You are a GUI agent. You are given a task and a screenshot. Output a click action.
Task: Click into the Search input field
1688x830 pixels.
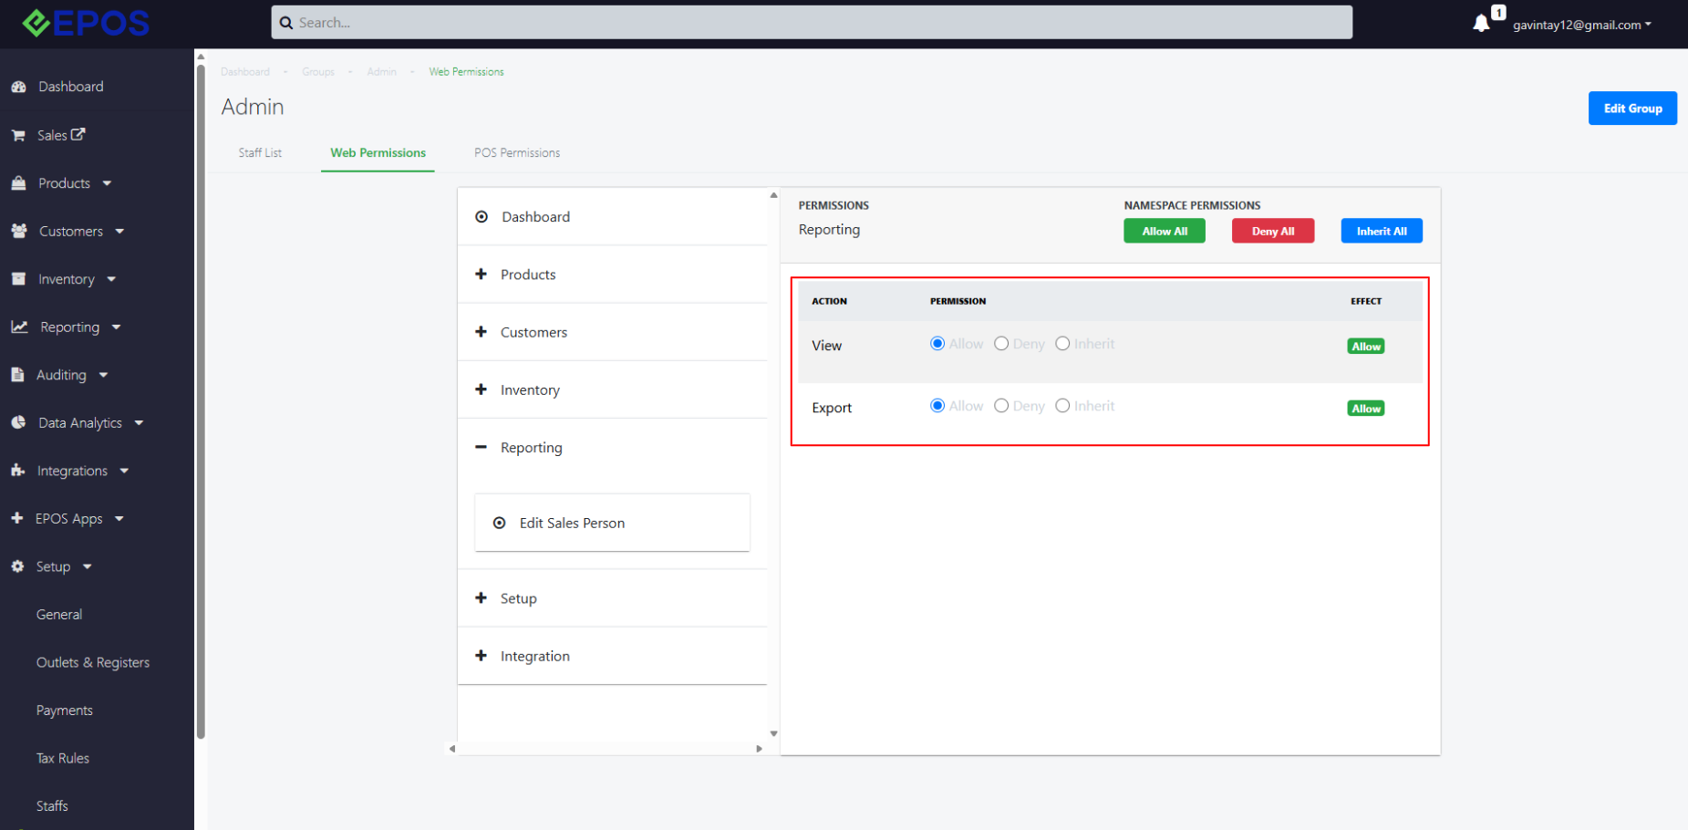click(x=812, y=23)
